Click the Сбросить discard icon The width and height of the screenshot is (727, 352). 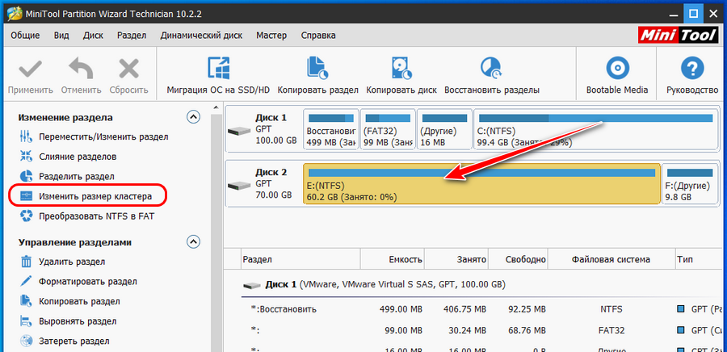click(x=128, y=68)
